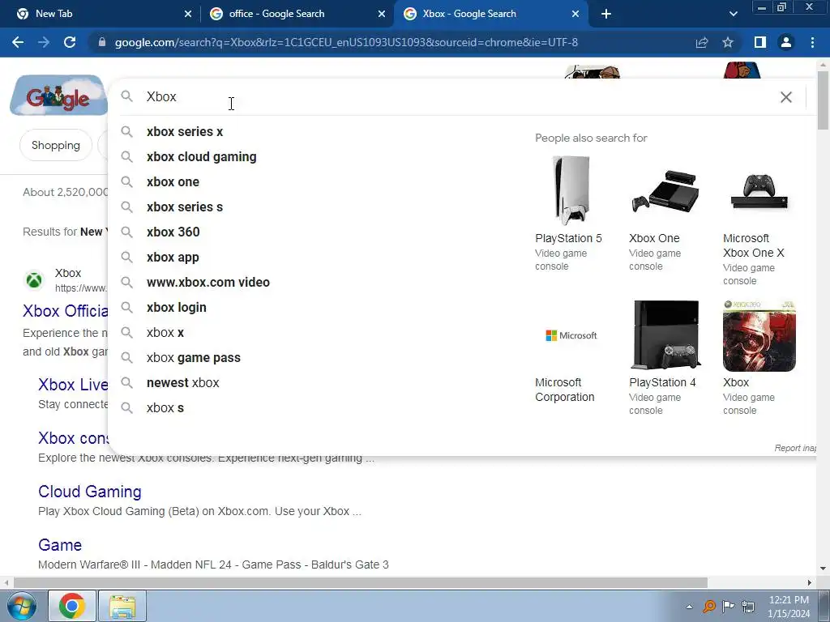Click the Google doodle logo

[58, 96]
